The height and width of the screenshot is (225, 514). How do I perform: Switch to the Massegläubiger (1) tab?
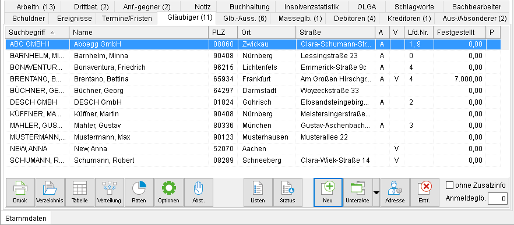pos(298,19)
